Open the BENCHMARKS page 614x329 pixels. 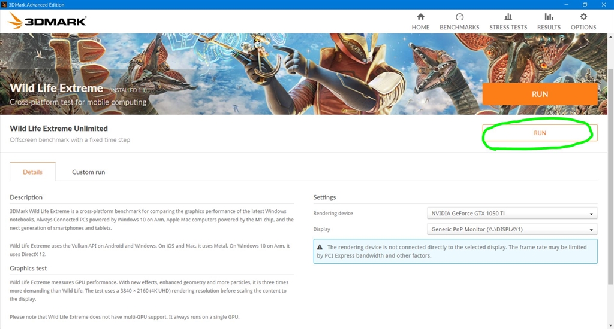[x=459, y=22]
